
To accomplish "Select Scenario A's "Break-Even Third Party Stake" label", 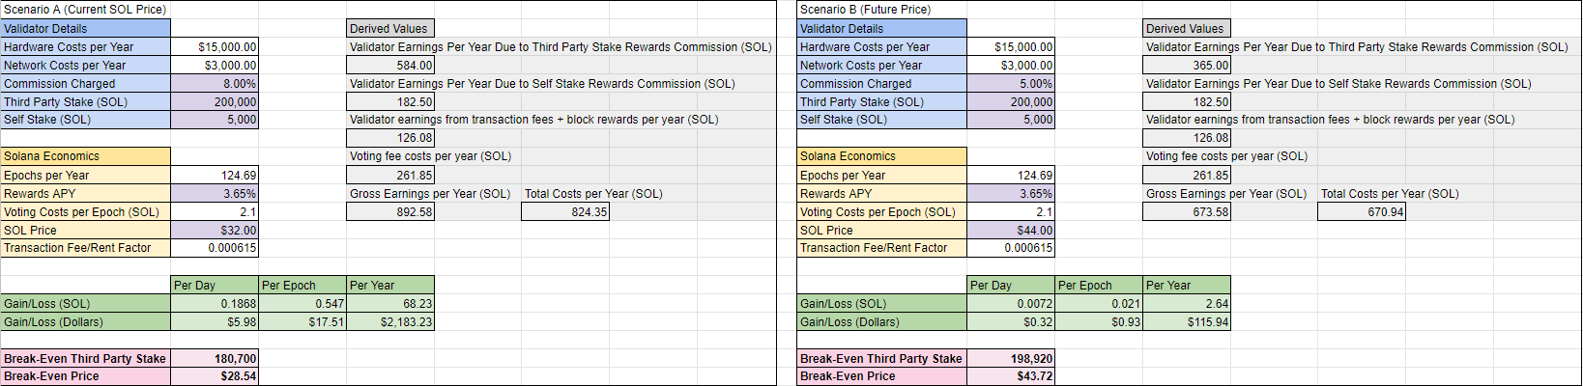I will point(85,359).
